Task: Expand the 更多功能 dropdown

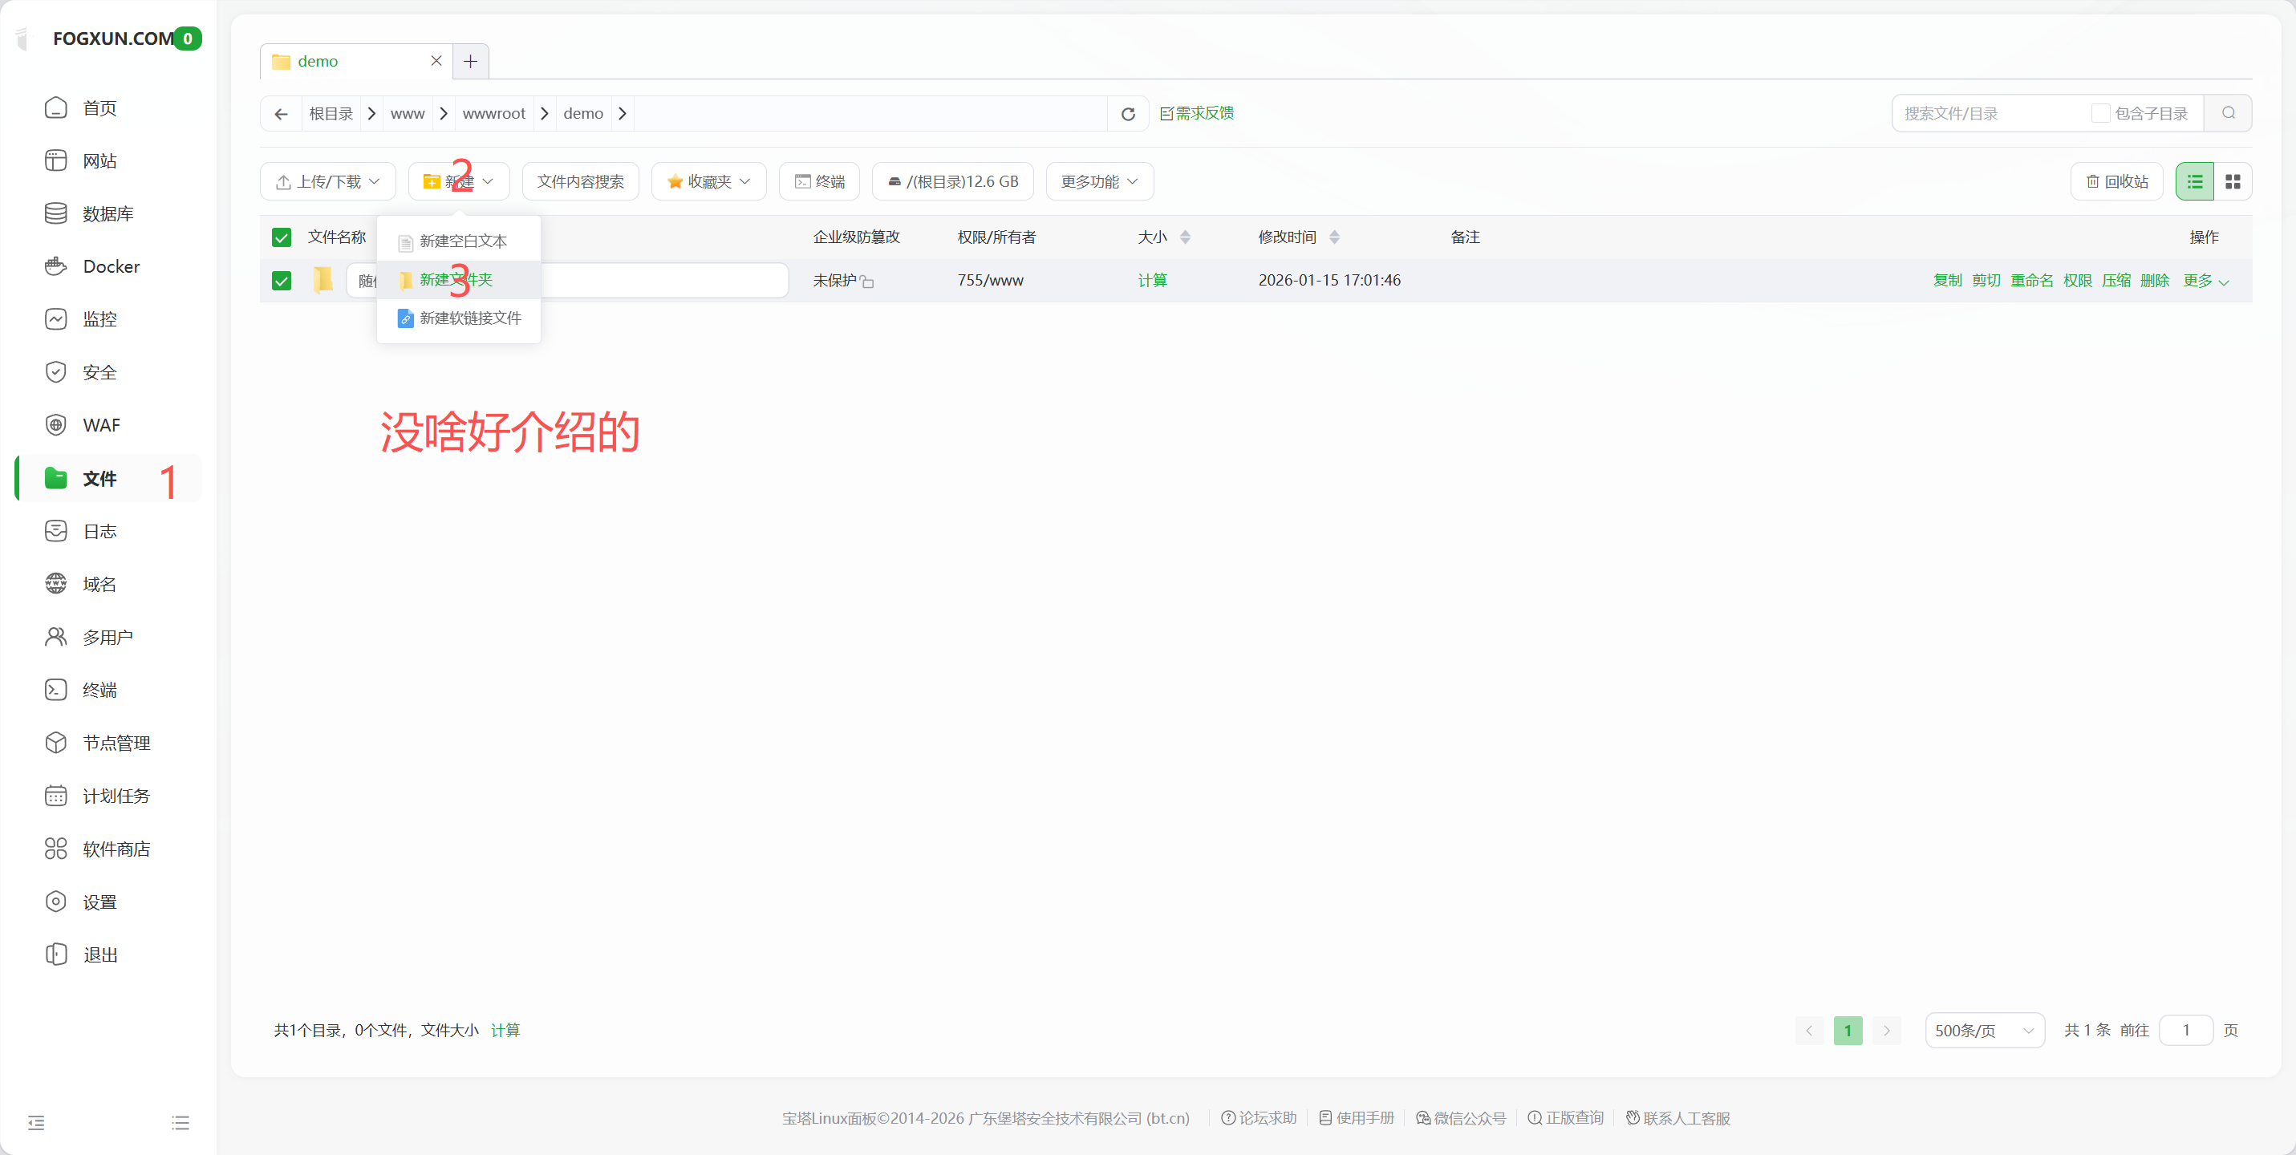Action: coord(1099,182)
